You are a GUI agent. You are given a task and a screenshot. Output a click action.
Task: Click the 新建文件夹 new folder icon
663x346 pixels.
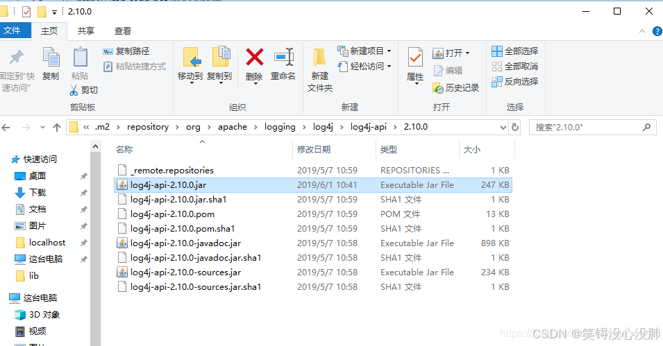coord(319,58)
